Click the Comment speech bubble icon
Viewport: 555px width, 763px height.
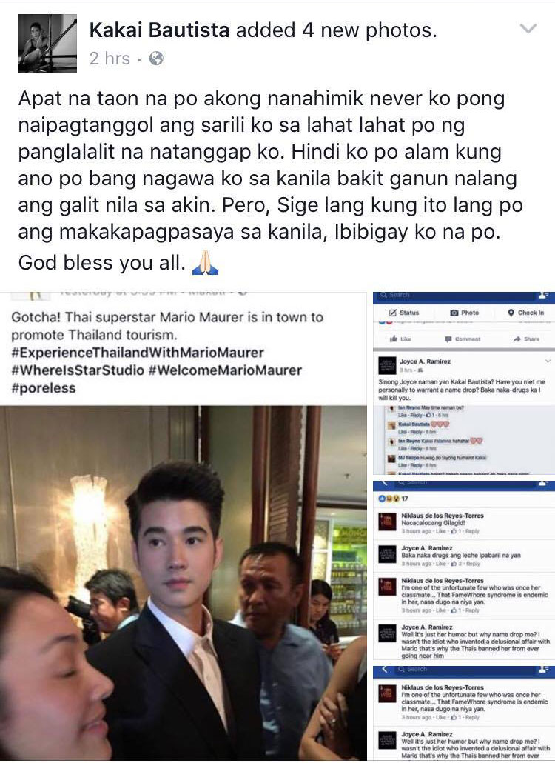pyautogui.click(x=448, y=339)
